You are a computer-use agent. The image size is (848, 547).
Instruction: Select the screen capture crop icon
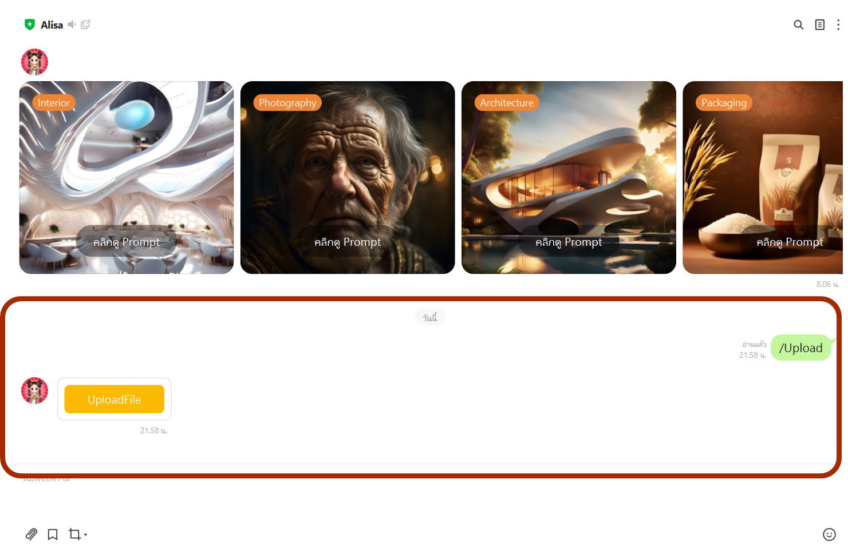[x=74, y=534]
